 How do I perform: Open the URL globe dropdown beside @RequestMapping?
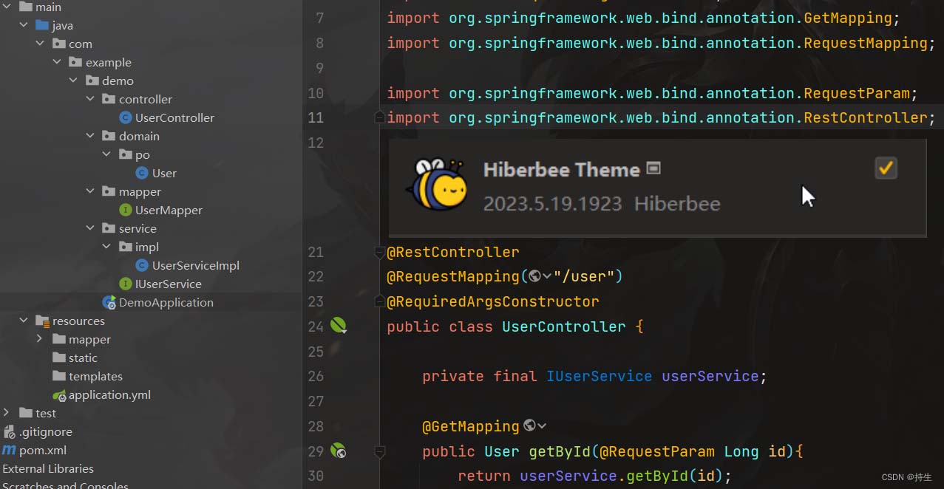(x=540, y=276)
